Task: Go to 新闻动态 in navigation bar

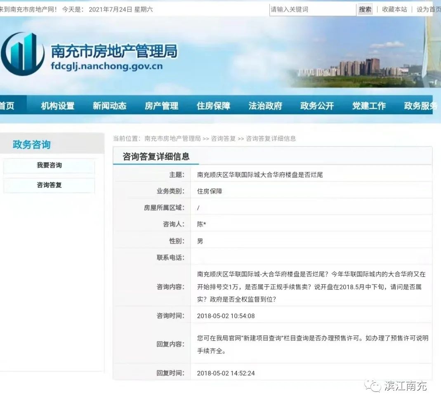Action: click(x=109, y=106)
